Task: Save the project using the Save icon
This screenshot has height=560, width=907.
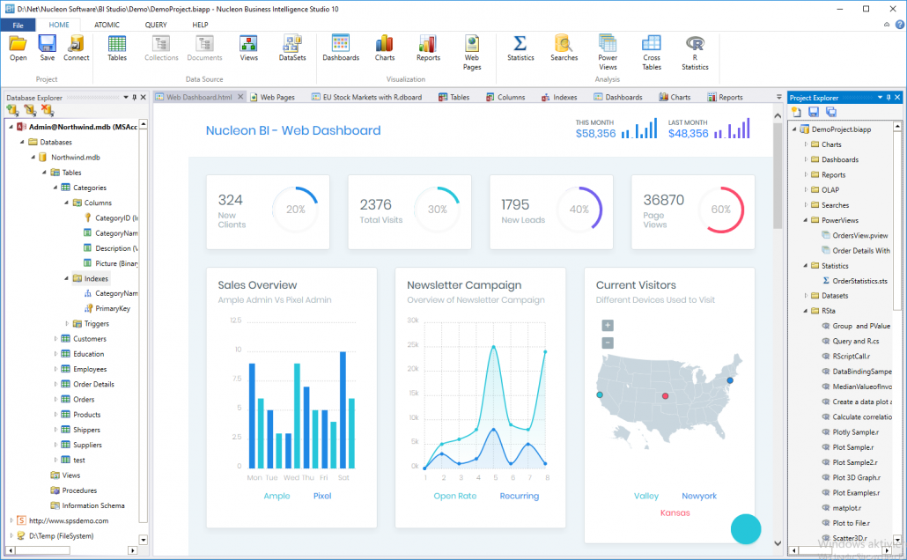Action: click(x=47, y=48)
